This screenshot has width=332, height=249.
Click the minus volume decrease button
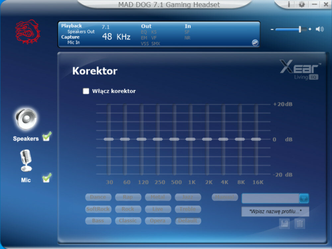272,30
